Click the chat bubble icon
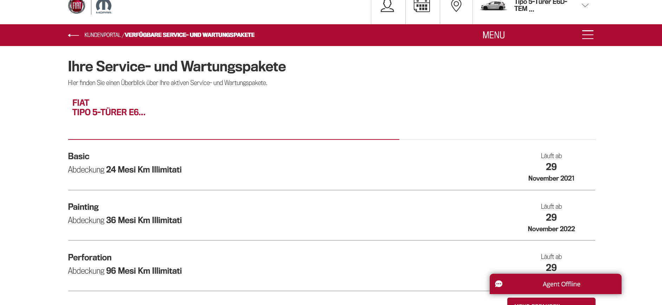Screen dimensions: 662x305 tap(499, 284)
